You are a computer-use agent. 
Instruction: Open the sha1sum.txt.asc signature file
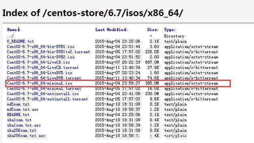[24, 125]
